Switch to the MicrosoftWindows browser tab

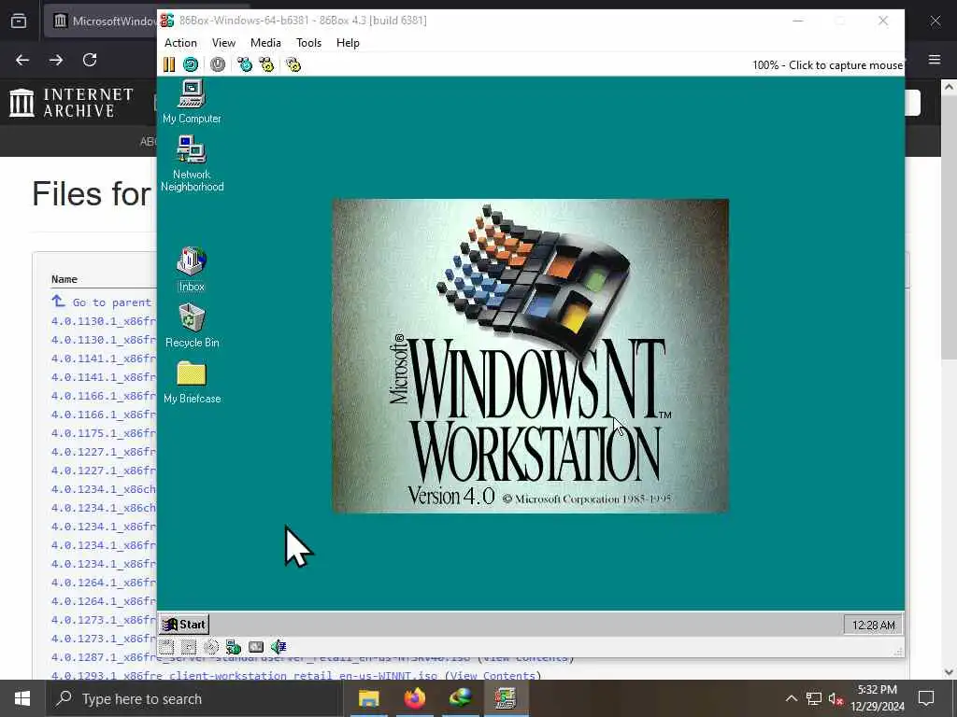point(101,21)
